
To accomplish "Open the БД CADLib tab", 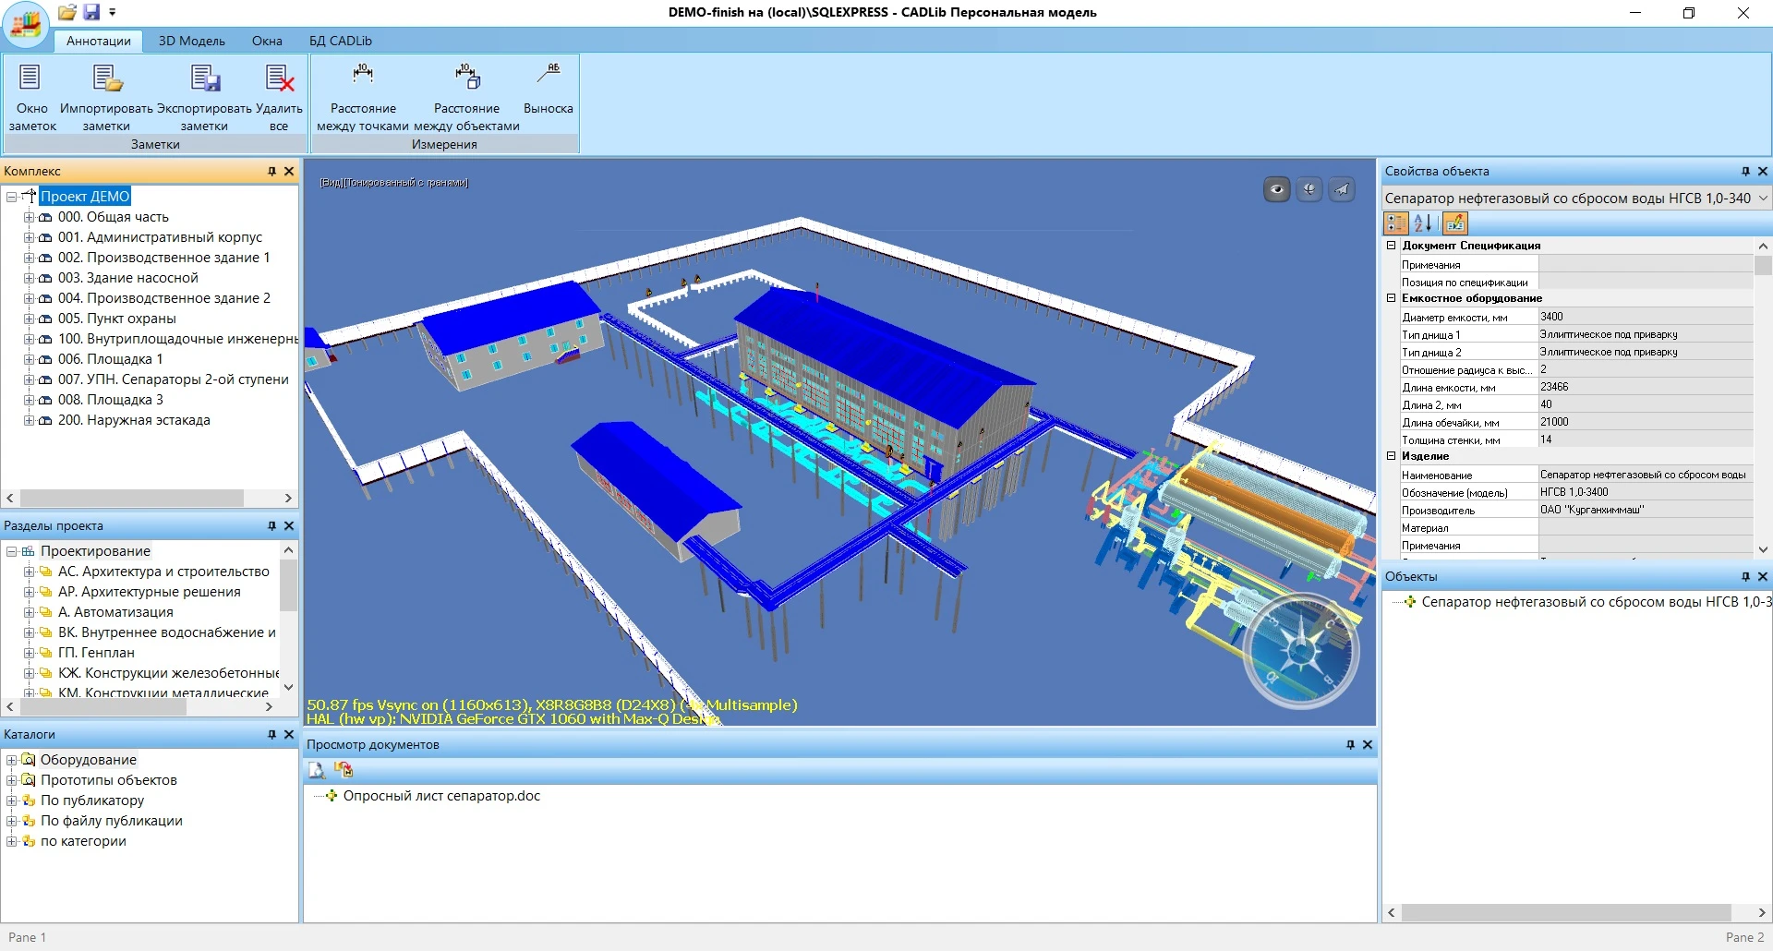I will pyautogui.click(x=340, y=41).
